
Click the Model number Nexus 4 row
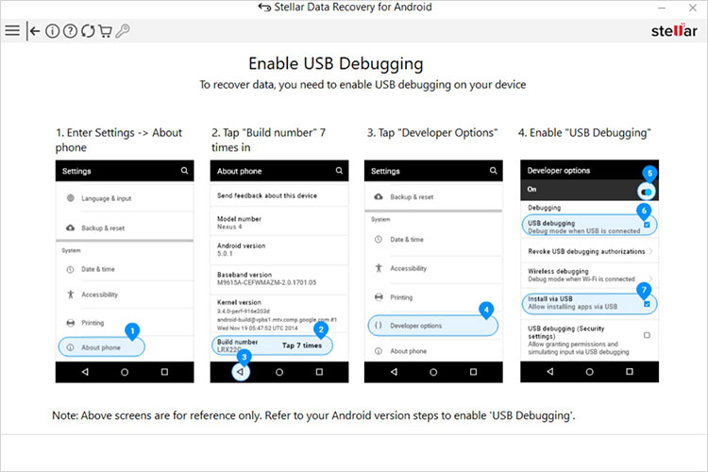[279, 222]
